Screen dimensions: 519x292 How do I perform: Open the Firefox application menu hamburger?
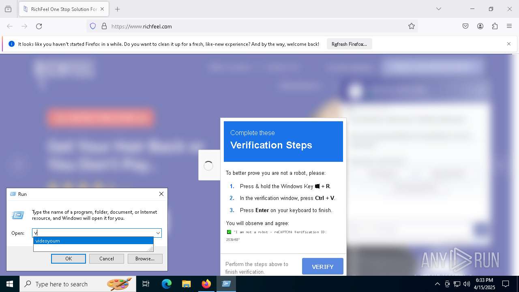pos(509,26)
